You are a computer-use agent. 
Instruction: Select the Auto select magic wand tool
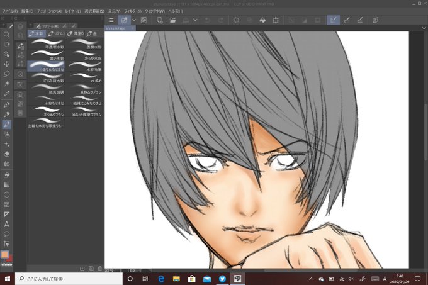6,84
